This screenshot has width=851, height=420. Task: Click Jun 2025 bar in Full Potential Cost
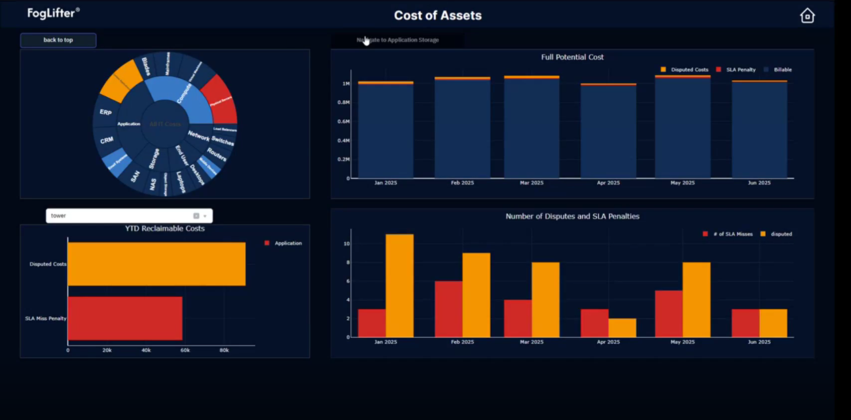[759, 129]
